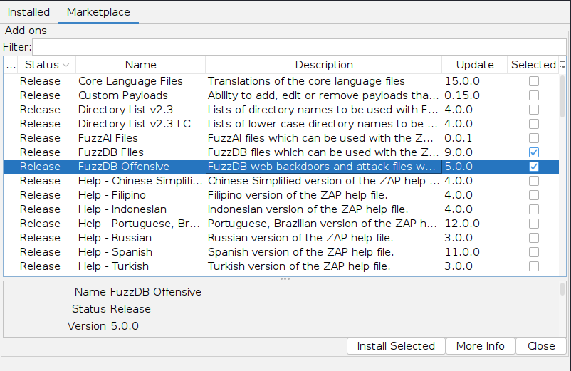Sort add-ons by Update column header

pyautogui.click(x=474, y=65)
